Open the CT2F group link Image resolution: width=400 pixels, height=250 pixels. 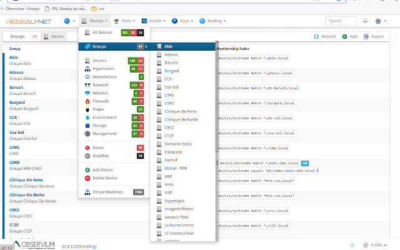coord(14,225)
